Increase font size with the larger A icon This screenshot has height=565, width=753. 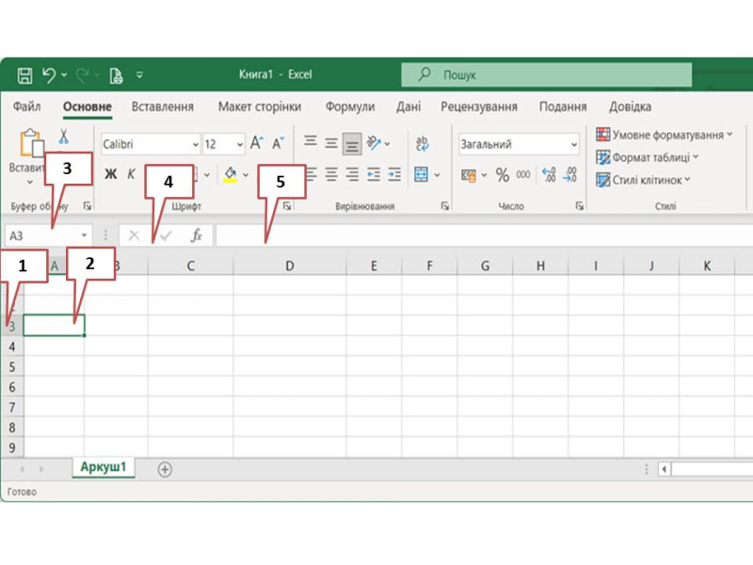pyautogui.click(x=257, y=144)
